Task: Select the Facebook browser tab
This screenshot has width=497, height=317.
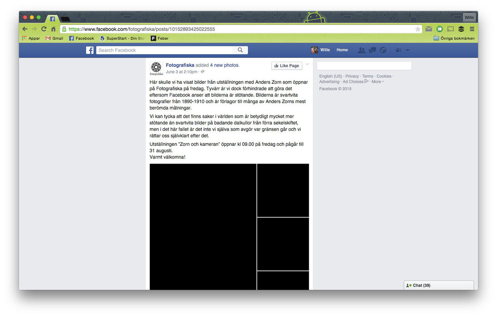Action: tap(52, 19)
